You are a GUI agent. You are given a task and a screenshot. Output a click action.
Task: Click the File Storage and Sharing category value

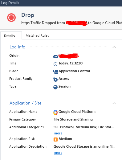pyautogui.click(x=73, y=119)
